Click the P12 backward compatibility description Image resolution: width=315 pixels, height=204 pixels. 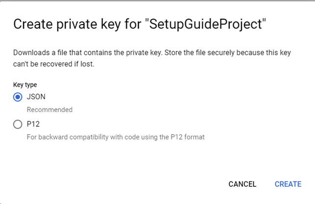point(115,137)
